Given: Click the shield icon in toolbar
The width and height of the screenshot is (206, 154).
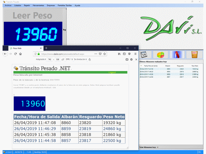Looking at the screenshot, I should click(129, 54).
